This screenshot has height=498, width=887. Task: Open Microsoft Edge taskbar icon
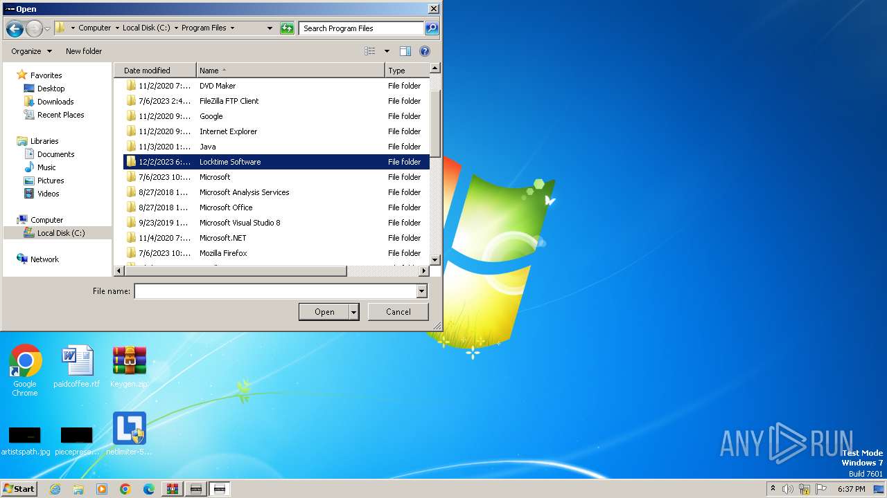(149, 489)
